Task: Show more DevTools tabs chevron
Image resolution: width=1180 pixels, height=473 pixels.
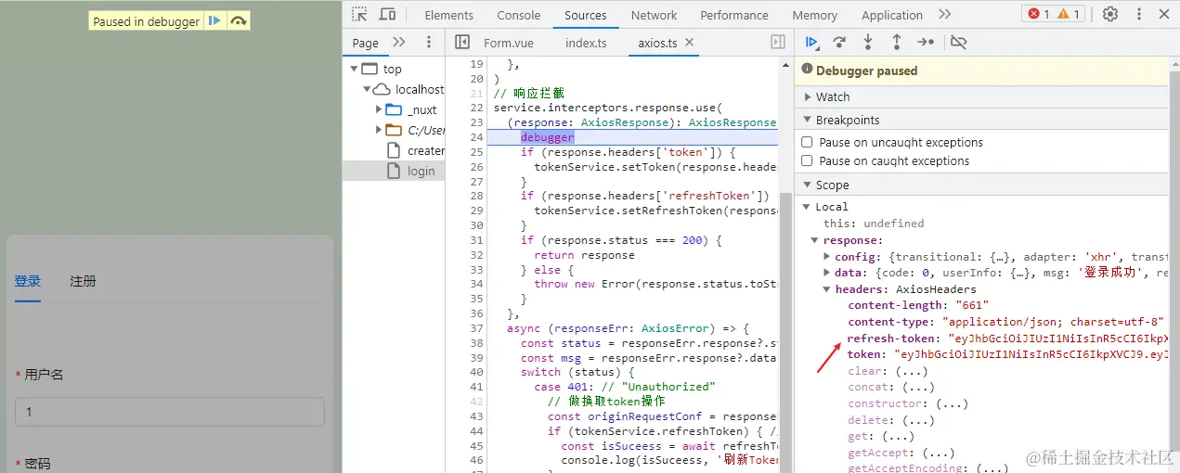Action: click(x=945, y=14)
